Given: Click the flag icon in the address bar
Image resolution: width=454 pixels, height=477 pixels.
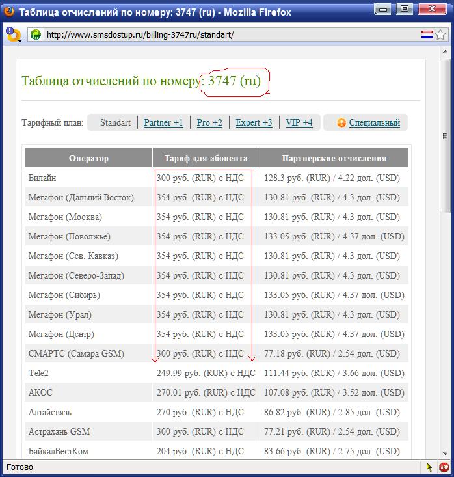Looking at the screenshot, I should [x=427, y=34].
